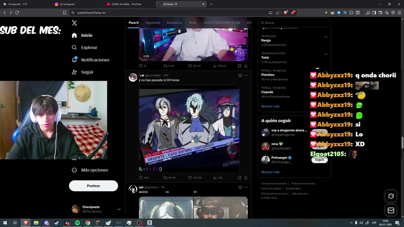Screen dimensions: 404x227
Task: Open more options on sol's post
Action: point(246,187)
